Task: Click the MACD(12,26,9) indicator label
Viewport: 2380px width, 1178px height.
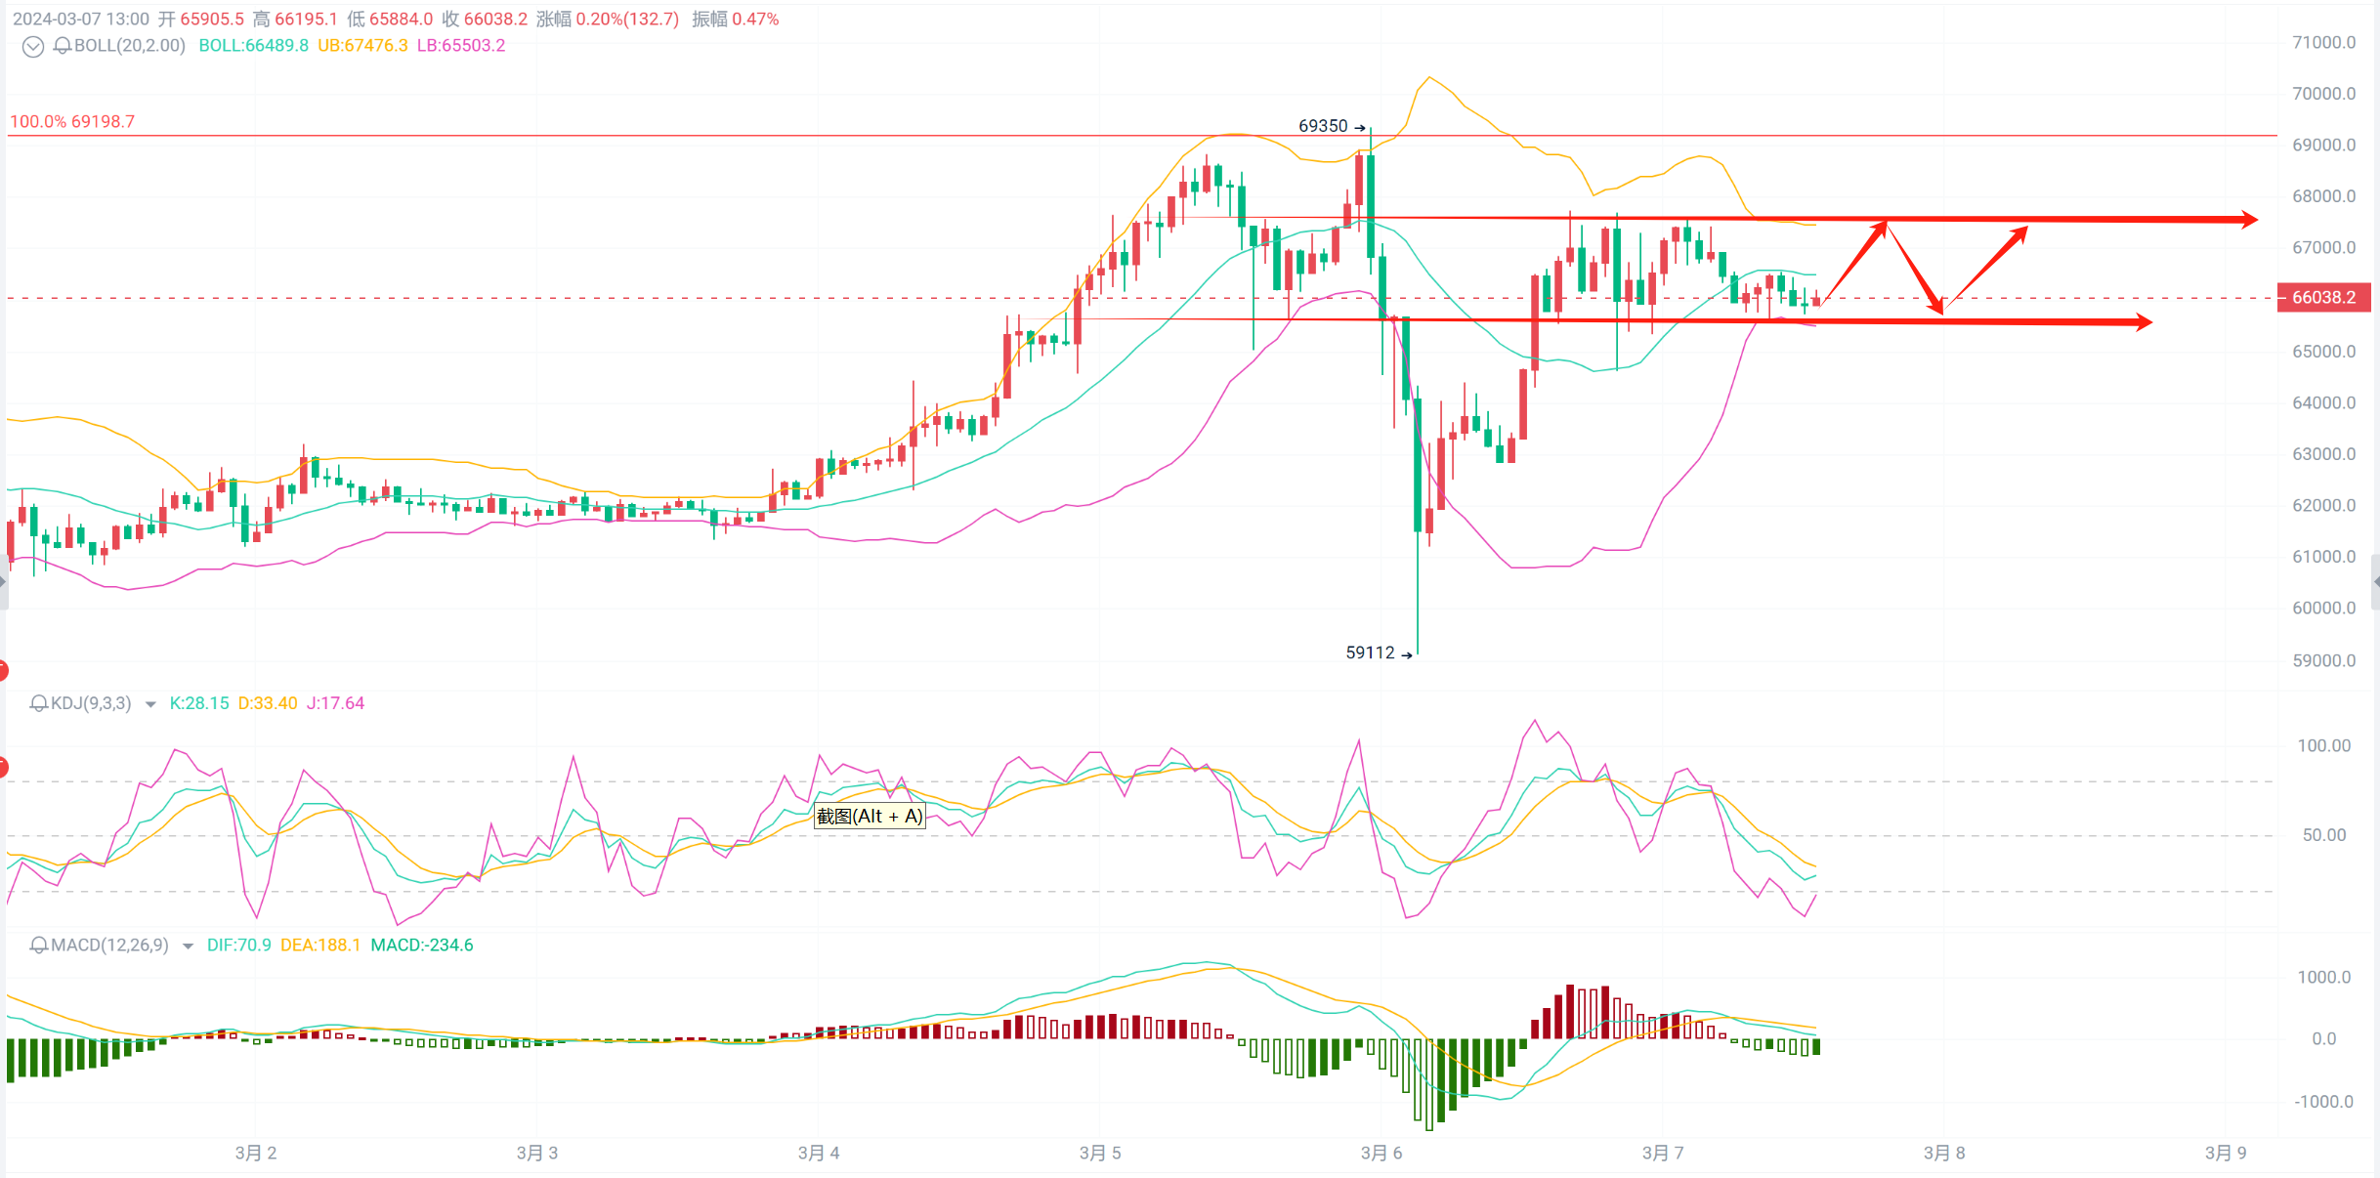Action: point(109,946)
